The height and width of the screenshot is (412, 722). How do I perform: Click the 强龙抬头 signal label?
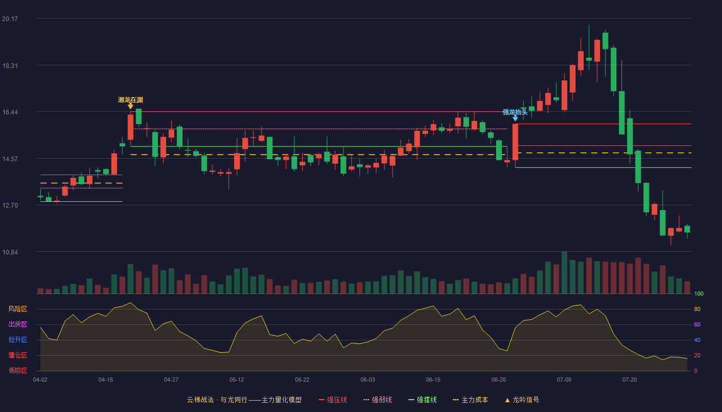(515, 112)
